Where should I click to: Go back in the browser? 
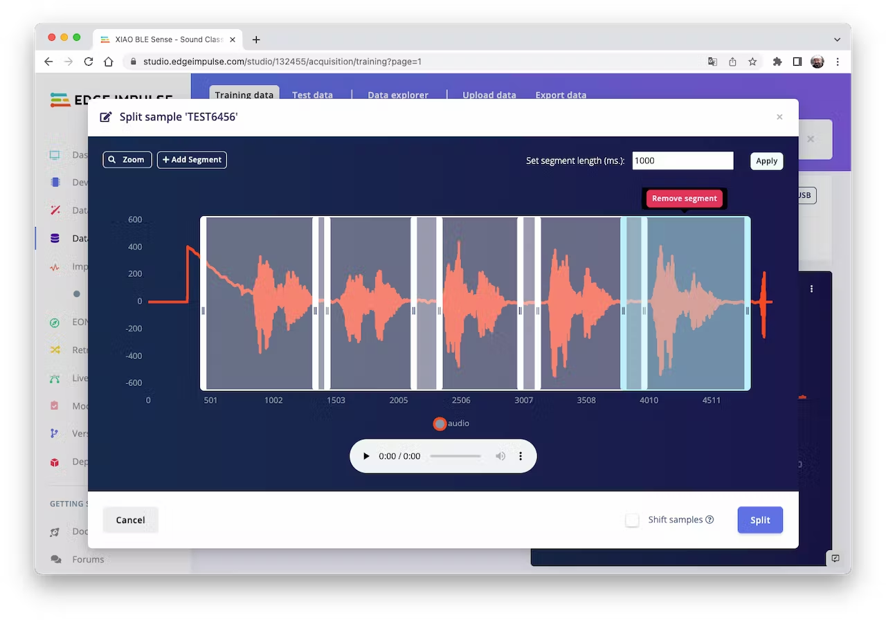[48, 62]
